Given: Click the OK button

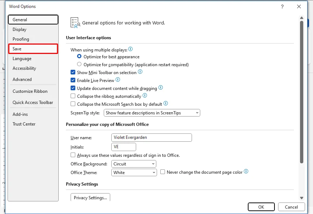Looking at the screenshot, I should [261, 207].
